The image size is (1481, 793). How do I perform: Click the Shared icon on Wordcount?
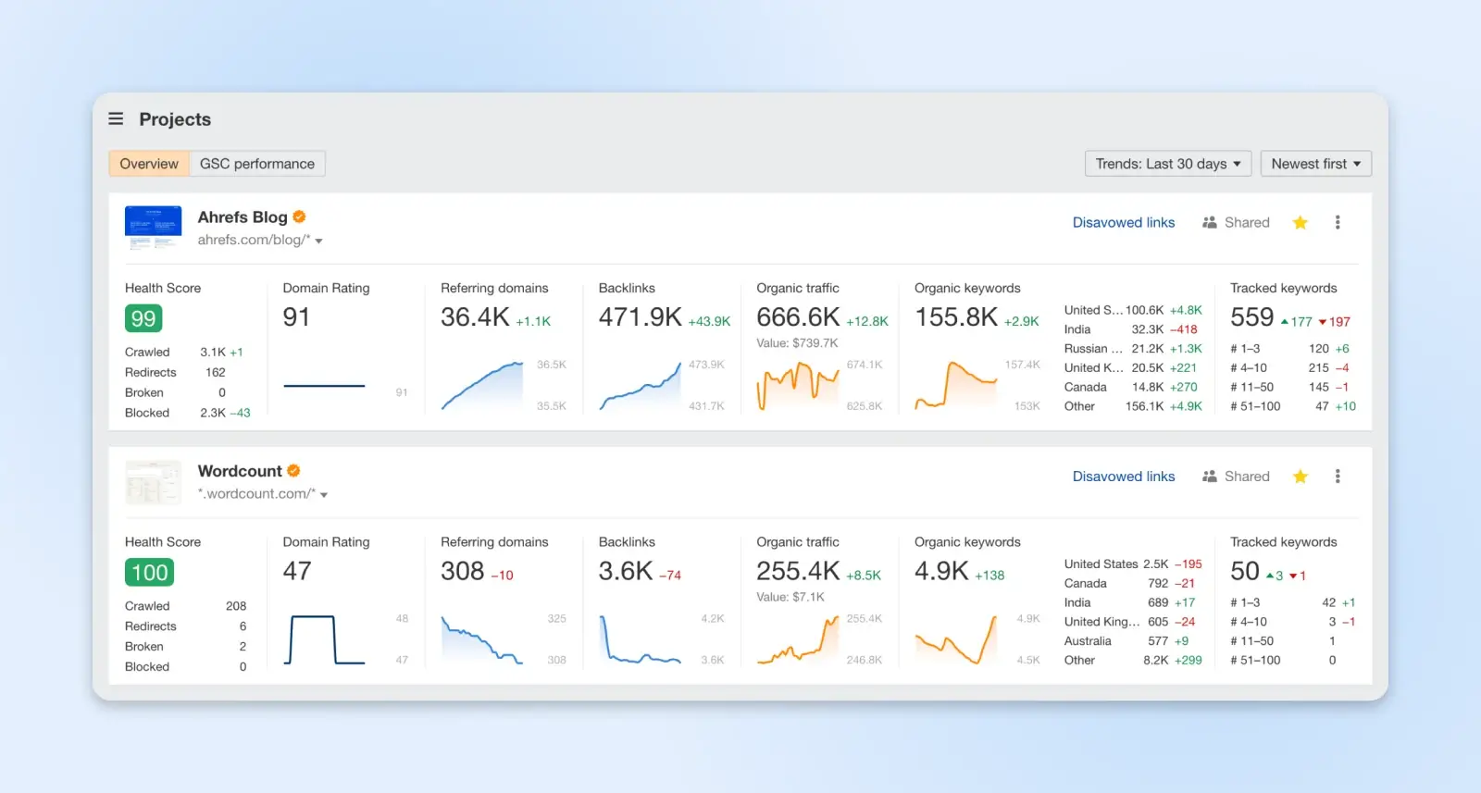(x=1210, y=477)
